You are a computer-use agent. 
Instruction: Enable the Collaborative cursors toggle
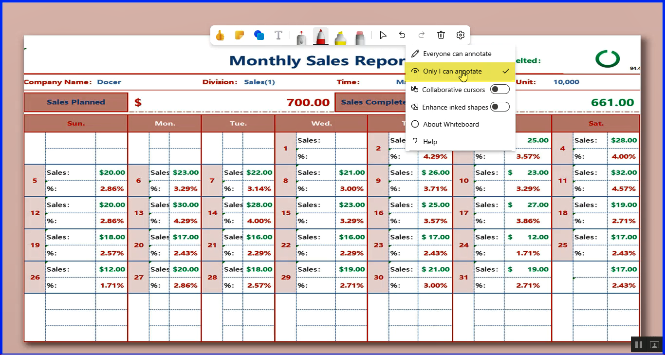click(499, 89)
